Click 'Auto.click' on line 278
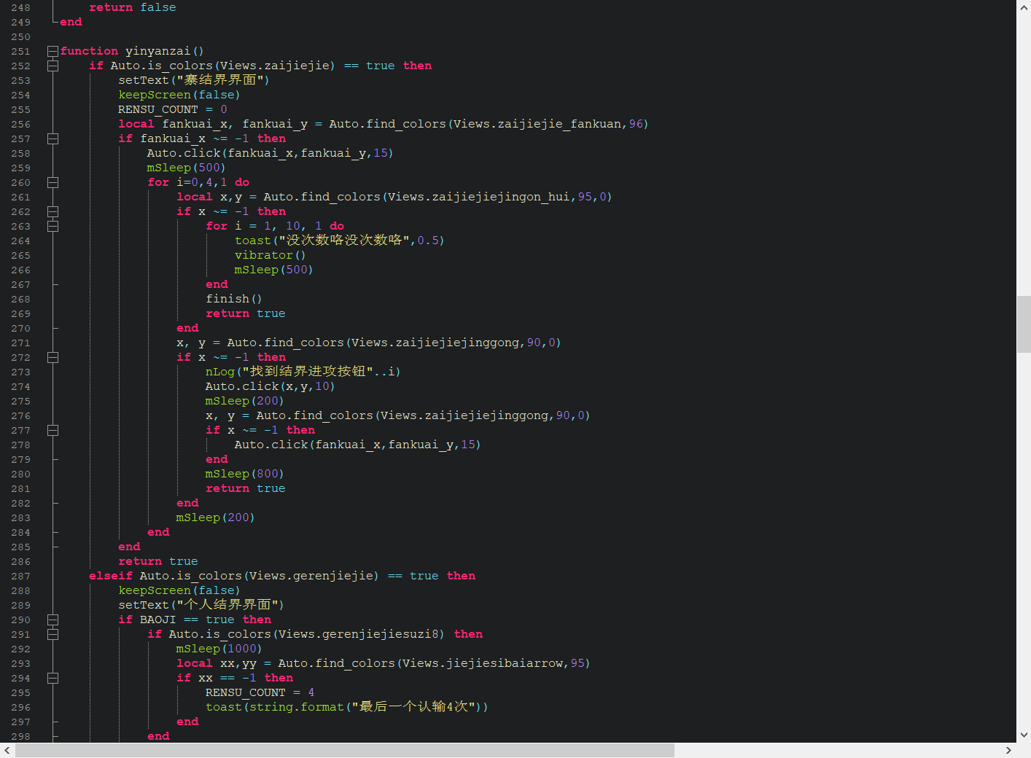This screenshot has width=1031, height=758. [271, 445]
